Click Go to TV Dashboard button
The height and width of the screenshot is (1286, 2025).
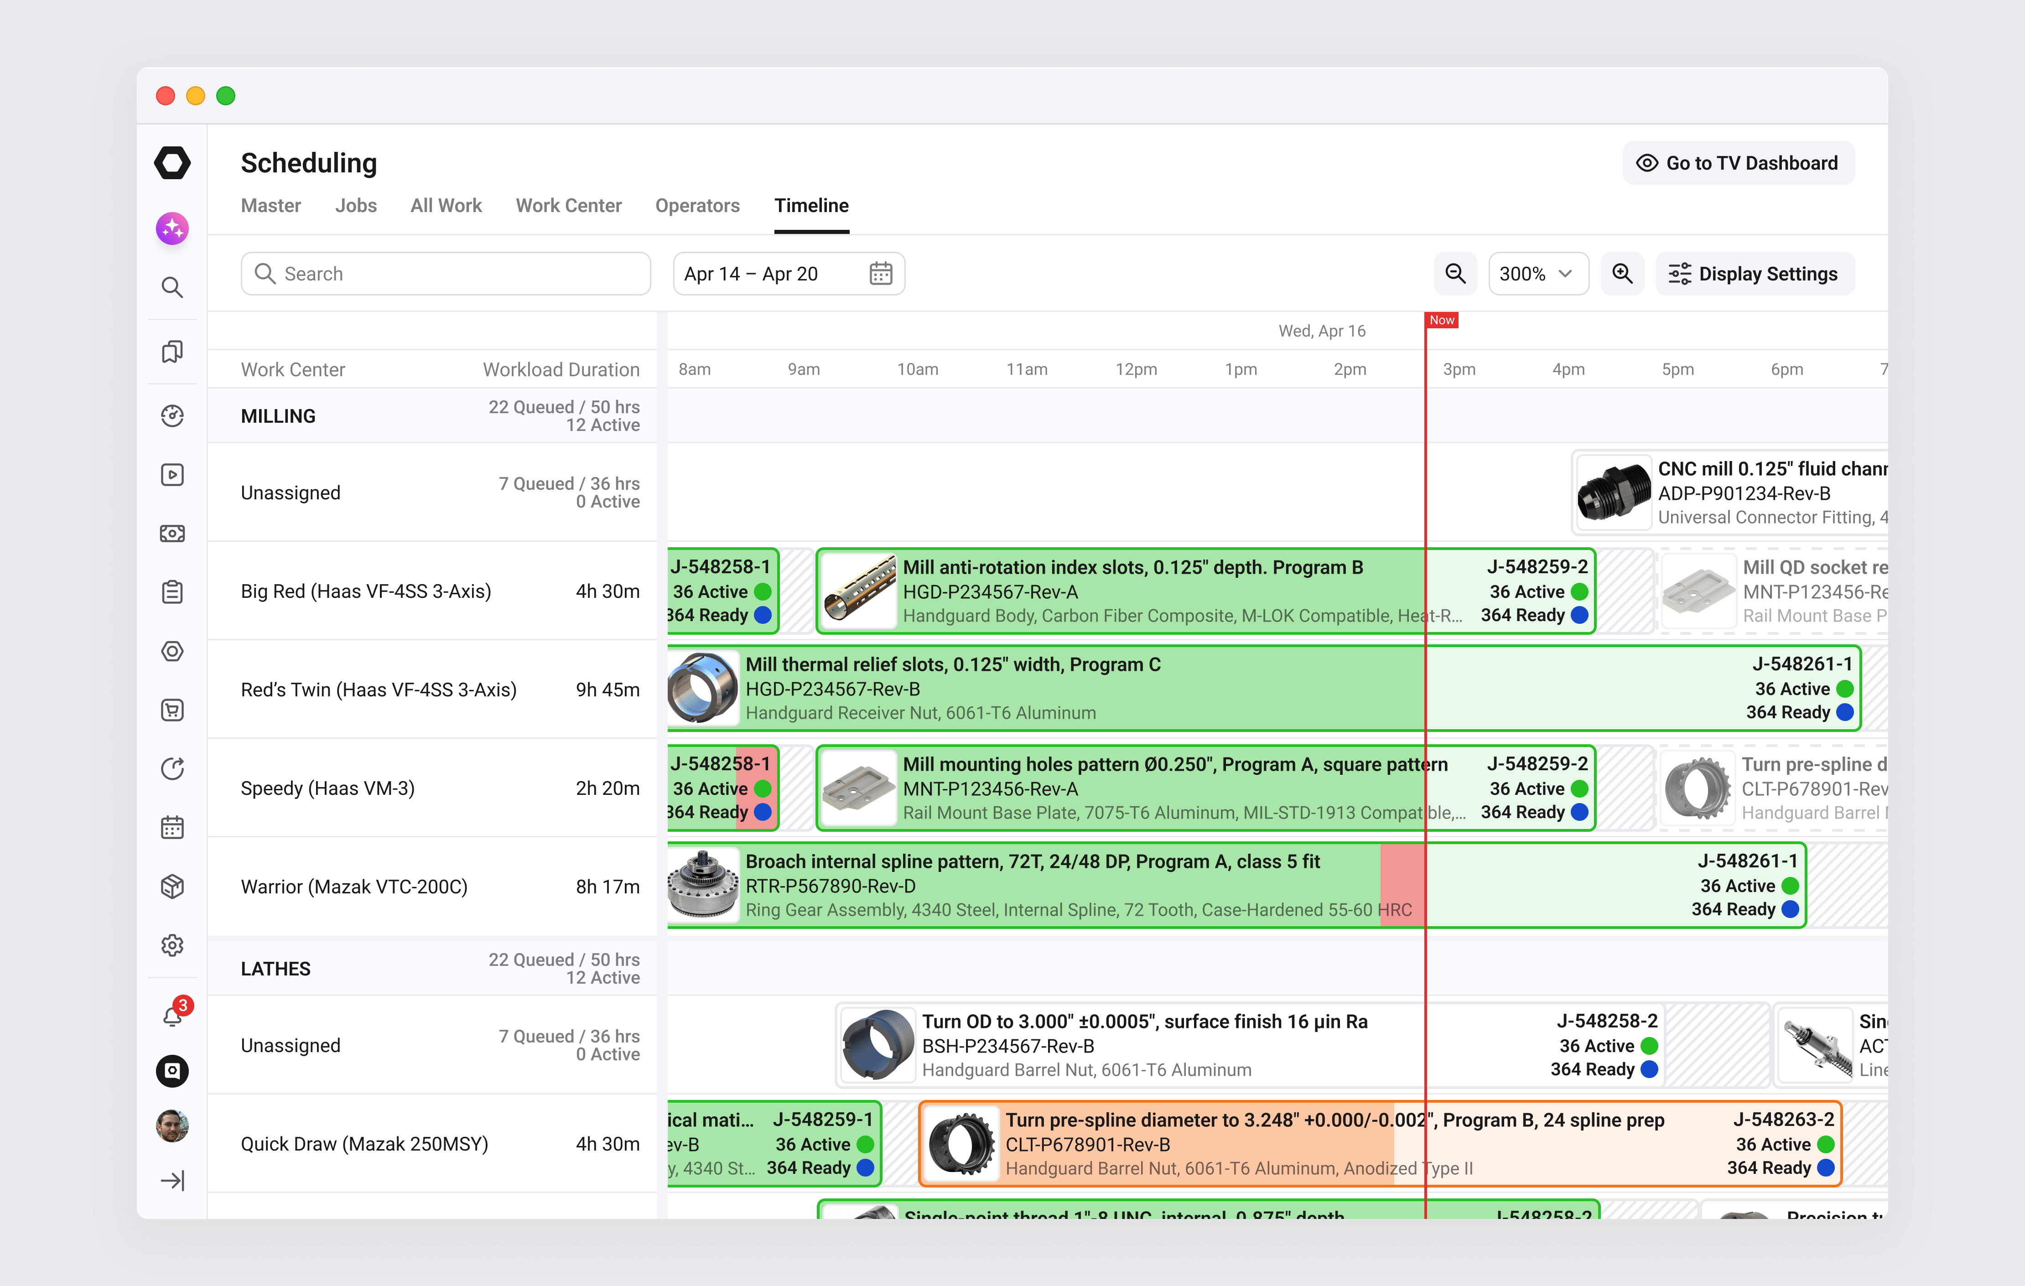1738,162
